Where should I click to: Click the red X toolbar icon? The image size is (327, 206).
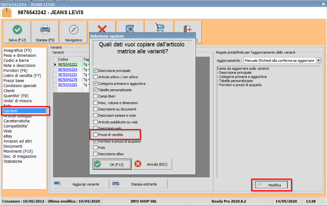point(102,28)
